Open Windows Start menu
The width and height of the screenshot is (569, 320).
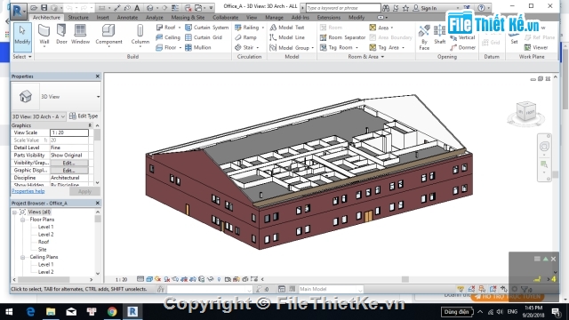[x=9, y=312]
